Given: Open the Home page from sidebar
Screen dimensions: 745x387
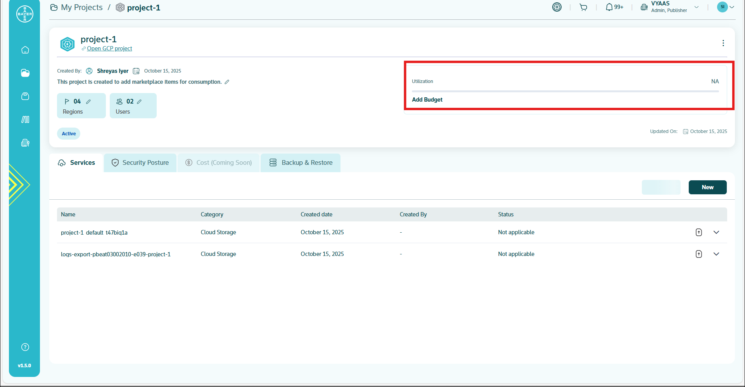Looking at the screenshot, I should [x=25, y=50].
